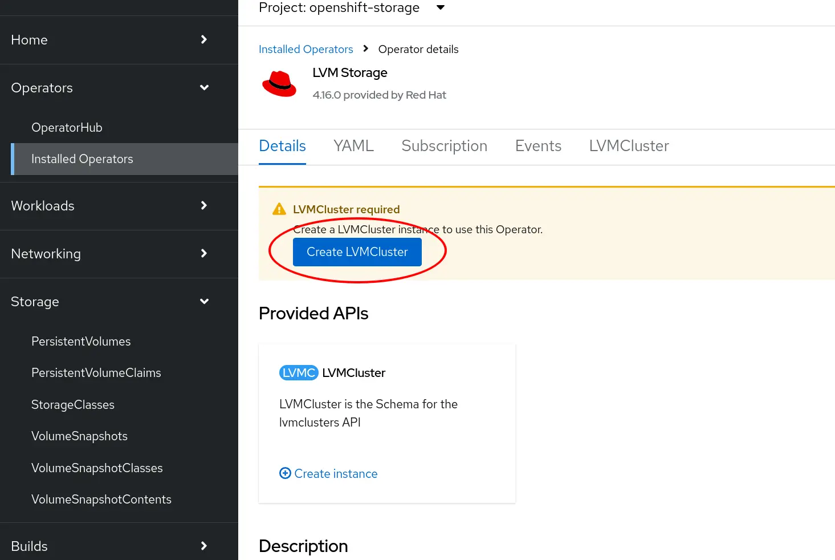The width and height of the screenshot is (835, 560).
Task: Click the Provided APIs heading
Action: tap(313, 313)
